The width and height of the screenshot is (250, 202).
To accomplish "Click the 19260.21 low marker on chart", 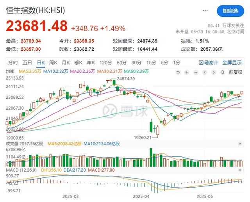I will coord(143,137).
